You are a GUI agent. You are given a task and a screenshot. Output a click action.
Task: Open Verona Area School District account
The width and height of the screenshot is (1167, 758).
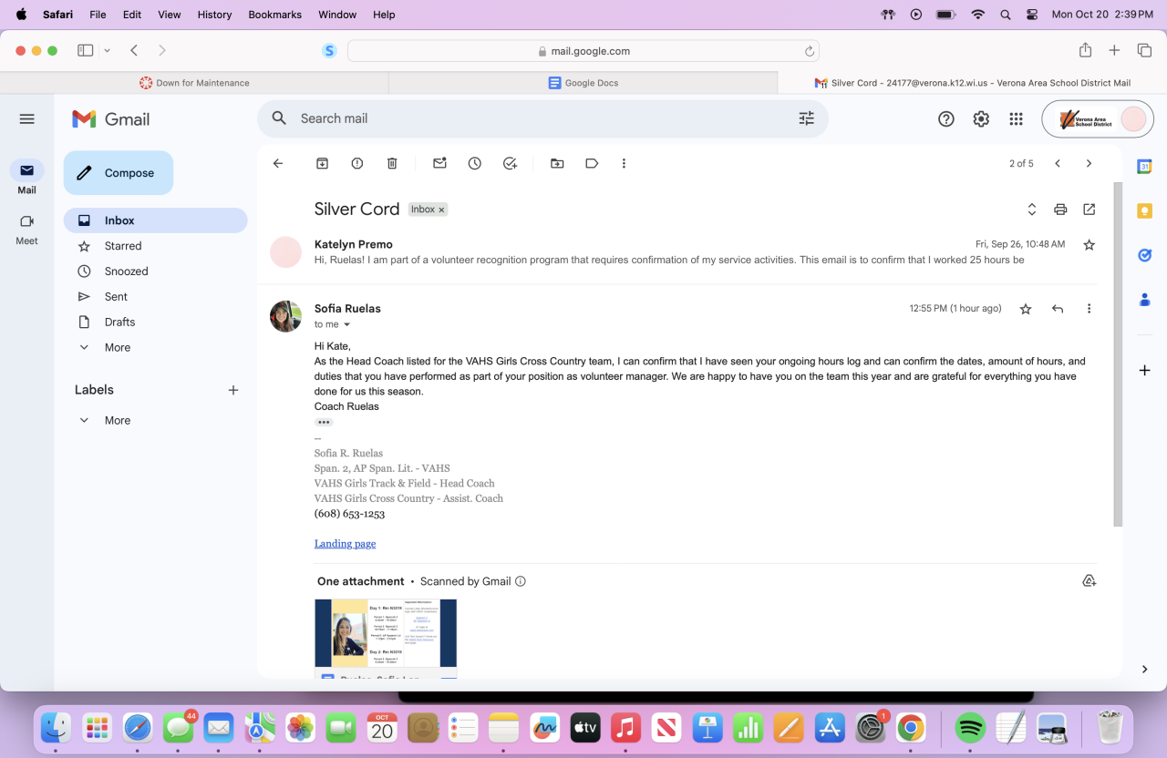(x=1098, y=118)
